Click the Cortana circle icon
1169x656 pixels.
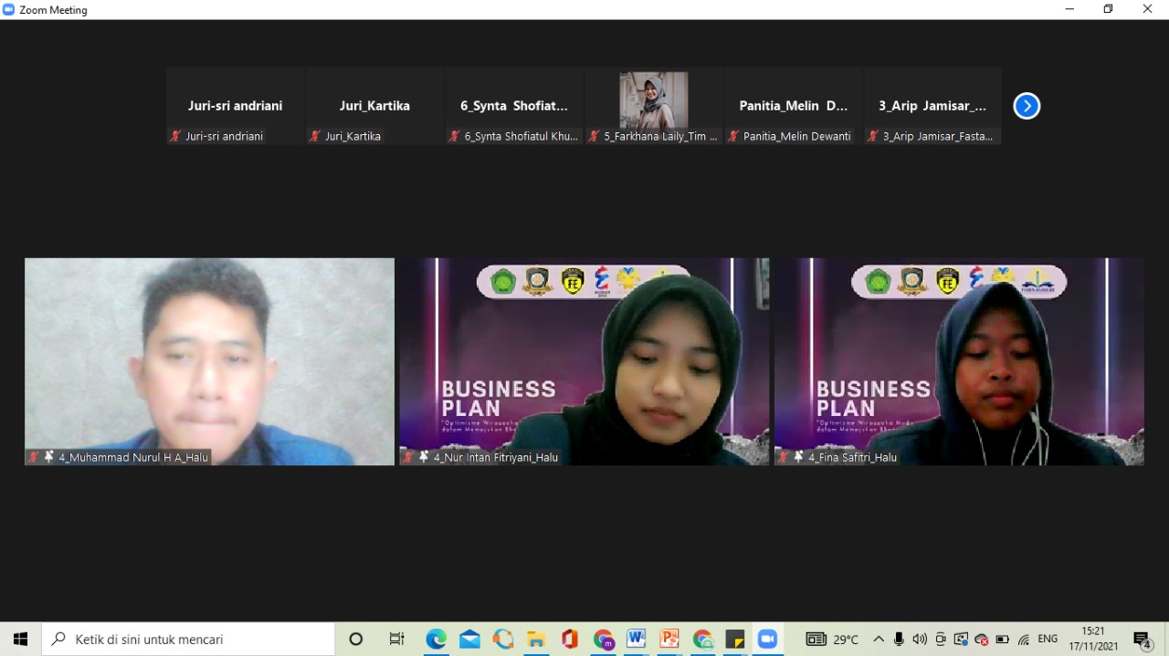pos(356,640)
